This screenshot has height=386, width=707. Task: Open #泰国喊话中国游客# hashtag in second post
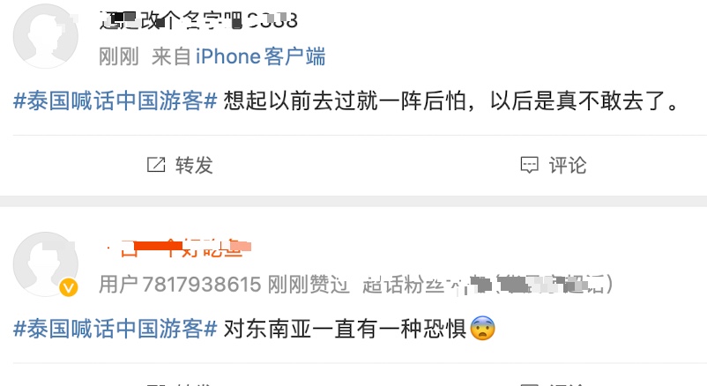(x=115, y=329)
